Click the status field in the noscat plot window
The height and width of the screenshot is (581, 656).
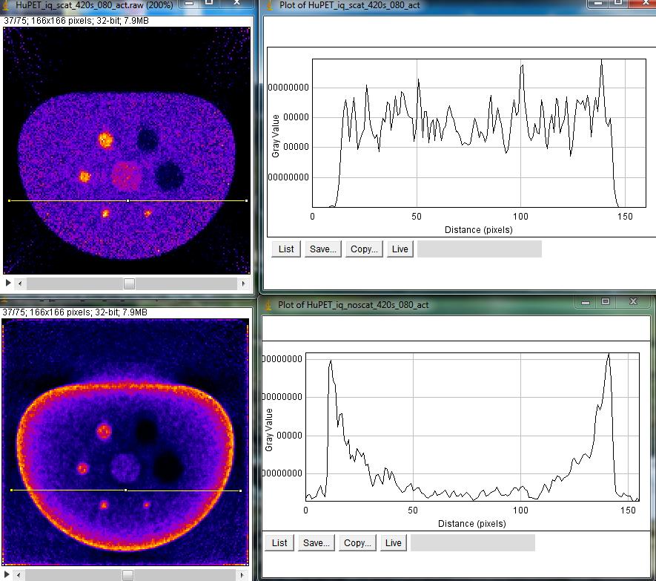(473, 543)
